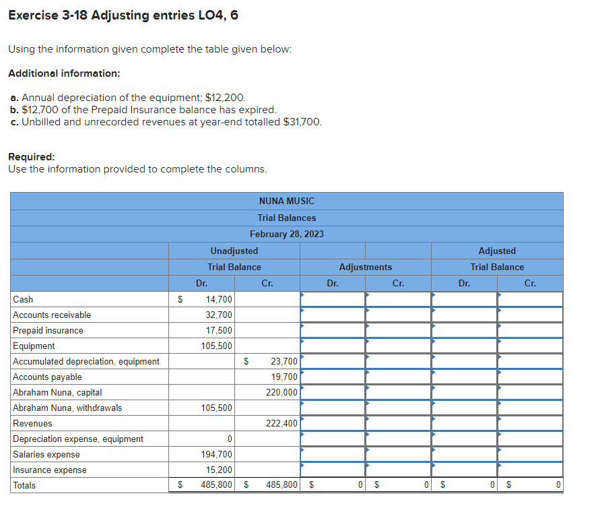Click the Depreciation expense Adjustments Dr. cell

pos(333,439)
